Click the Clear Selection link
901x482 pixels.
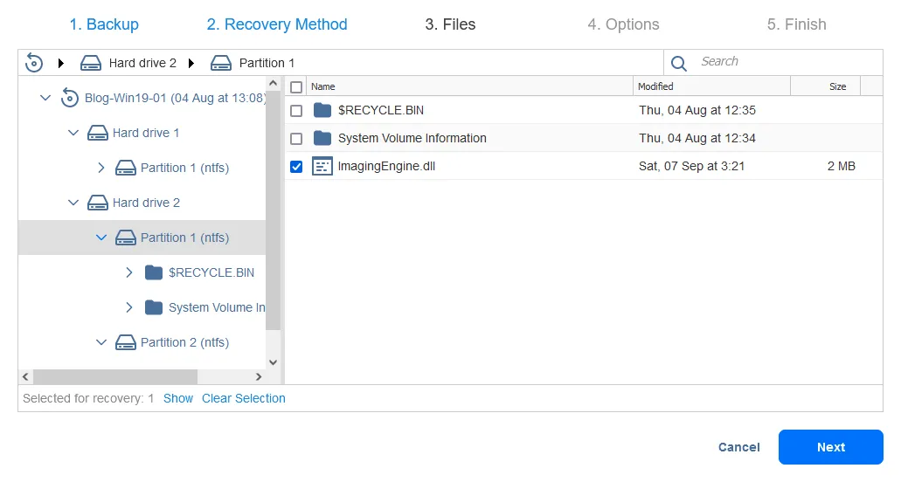(244, 398)
